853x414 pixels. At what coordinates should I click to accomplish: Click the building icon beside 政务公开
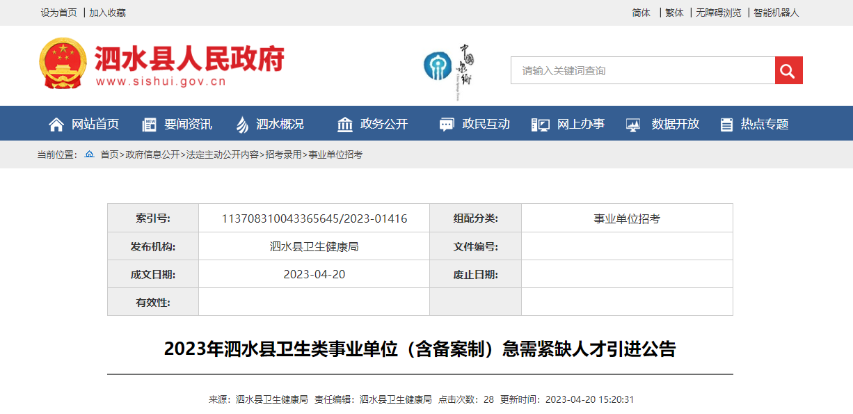345,125
